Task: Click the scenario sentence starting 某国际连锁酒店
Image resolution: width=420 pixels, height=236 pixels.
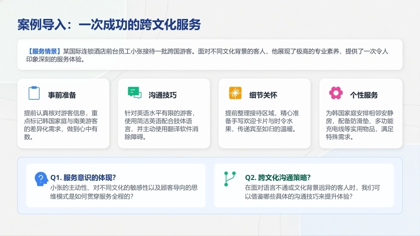Action: pyautogui.click(x=207, y=55)
